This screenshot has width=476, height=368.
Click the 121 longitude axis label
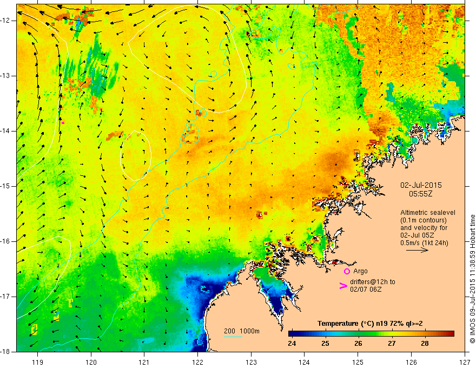[144, 362]
